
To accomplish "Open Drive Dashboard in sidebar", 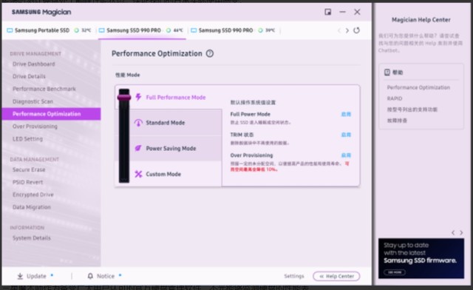I will (x=34, y=64).
